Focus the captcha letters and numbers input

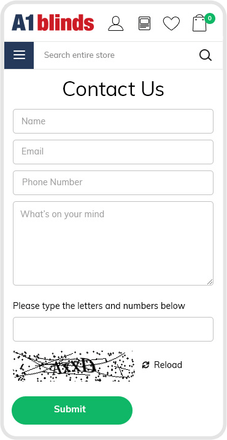coord(113,329)
